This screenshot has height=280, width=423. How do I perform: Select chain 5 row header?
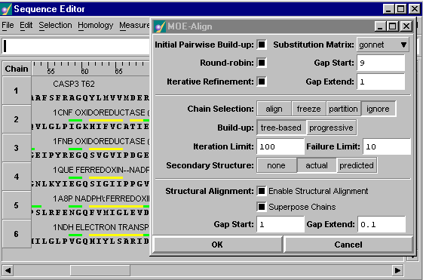pyautogui.click(x=17, y=205)
